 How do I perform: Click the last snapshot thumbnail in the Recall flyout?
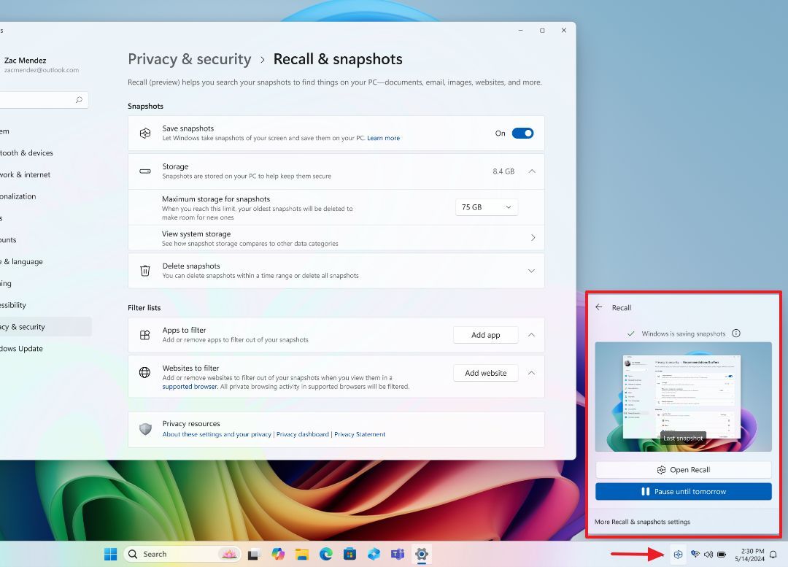(683, 396)
